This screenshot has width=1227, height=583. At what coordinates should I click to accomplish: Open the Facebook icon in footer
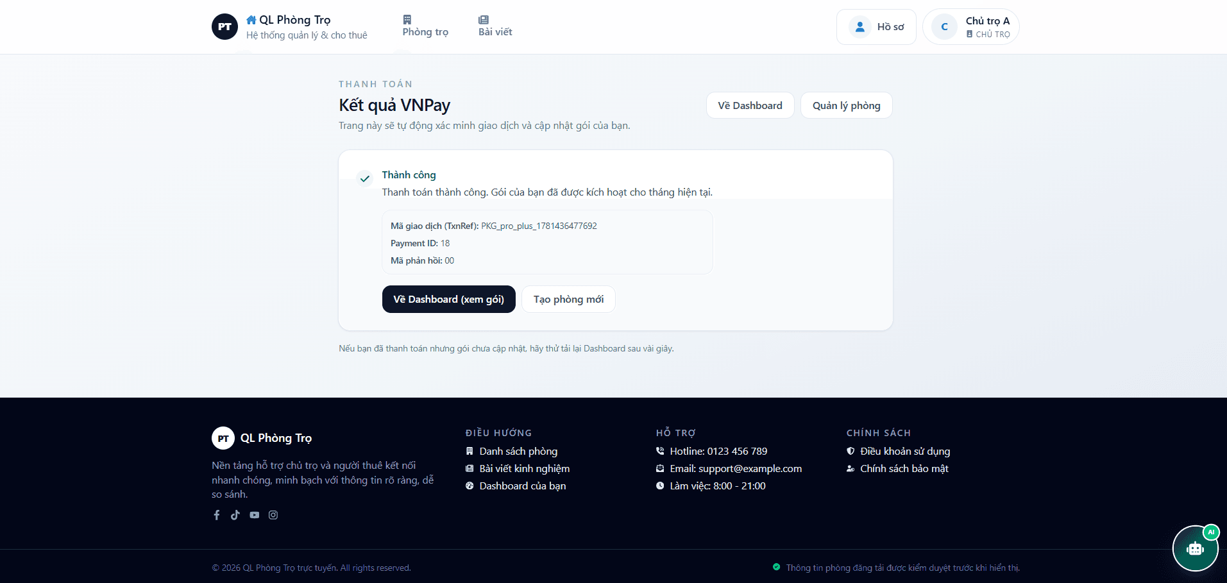[x=217, y=515]
